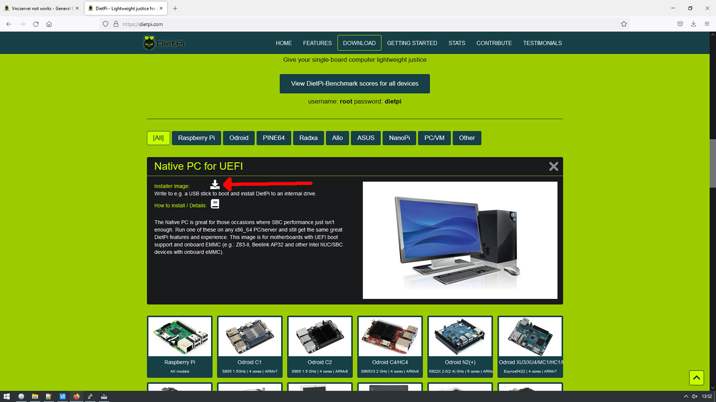Open the Odroid C4/HC4 device card
716x402 pixels.
pyautogui.click(x=390, y=347)
